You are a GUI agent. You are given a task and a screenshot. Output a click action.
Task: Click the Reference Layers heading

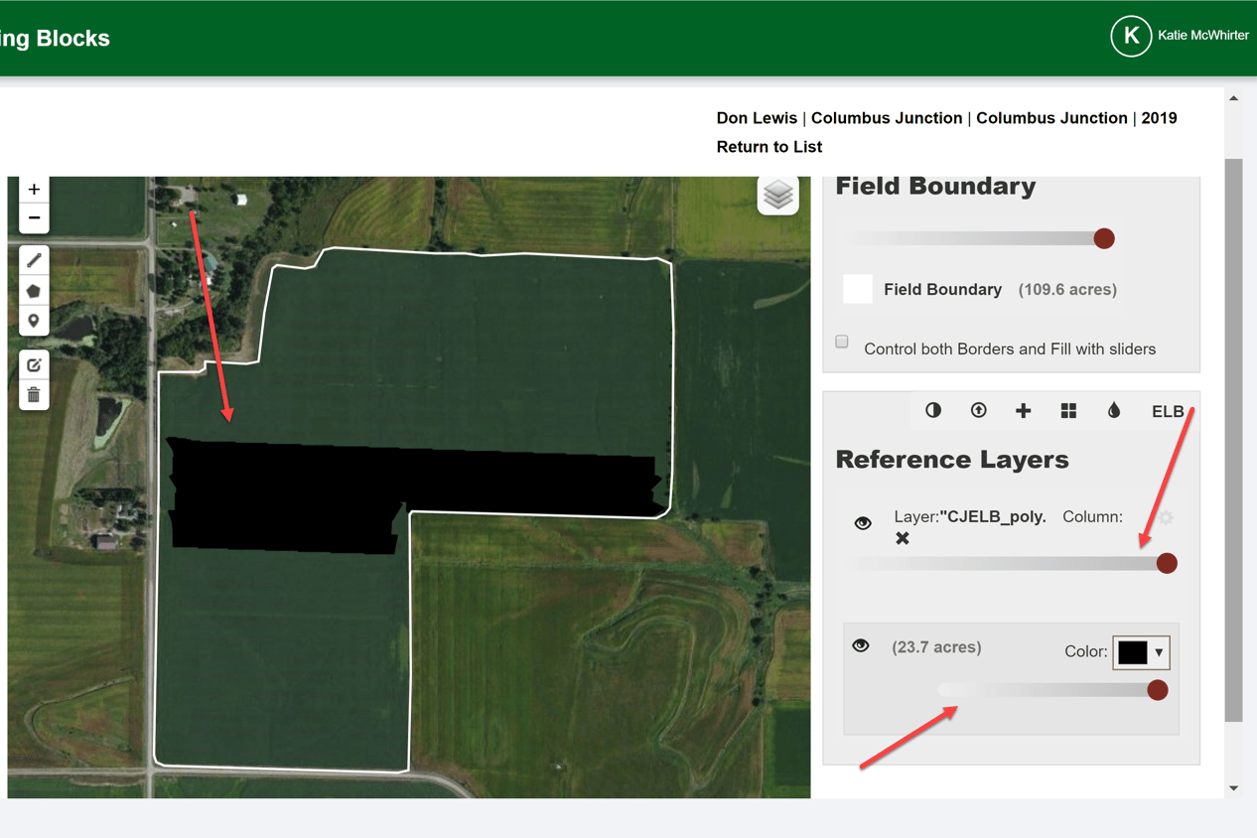coord(952,460)
